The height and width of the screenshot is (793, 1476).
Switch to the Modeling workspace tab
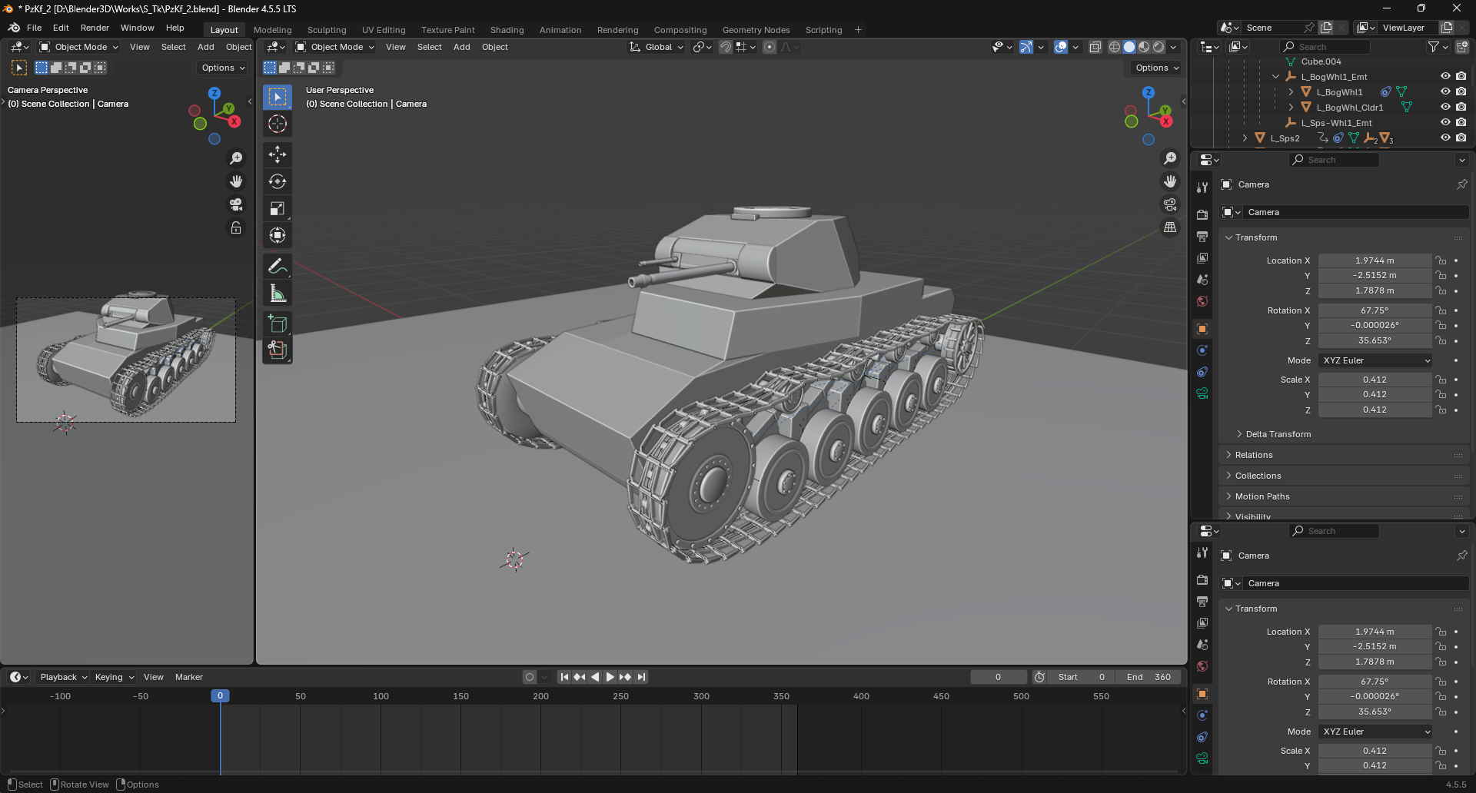pyautogui.click(x=273, y=30)
